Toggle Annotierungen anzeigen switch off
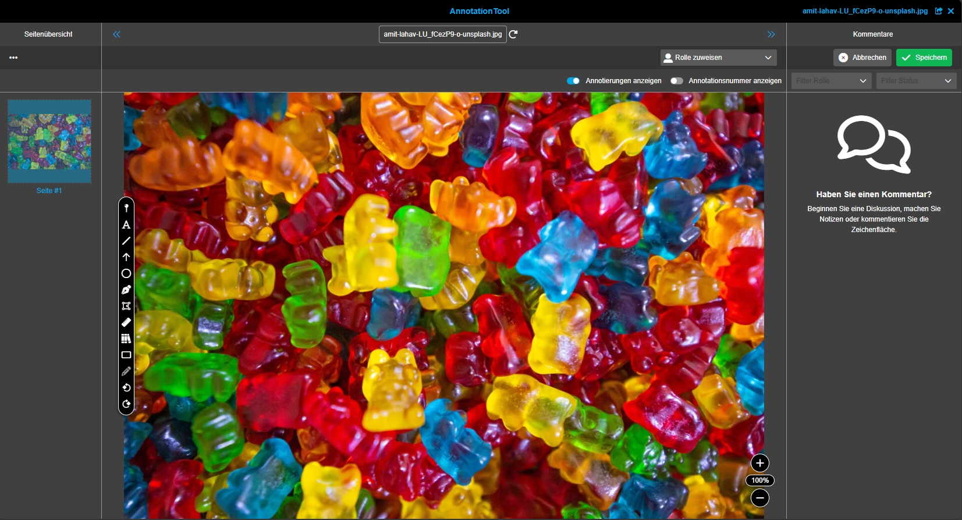Image resolution: width=962 pixels, height=520 pixels. [x=573, y=81]
